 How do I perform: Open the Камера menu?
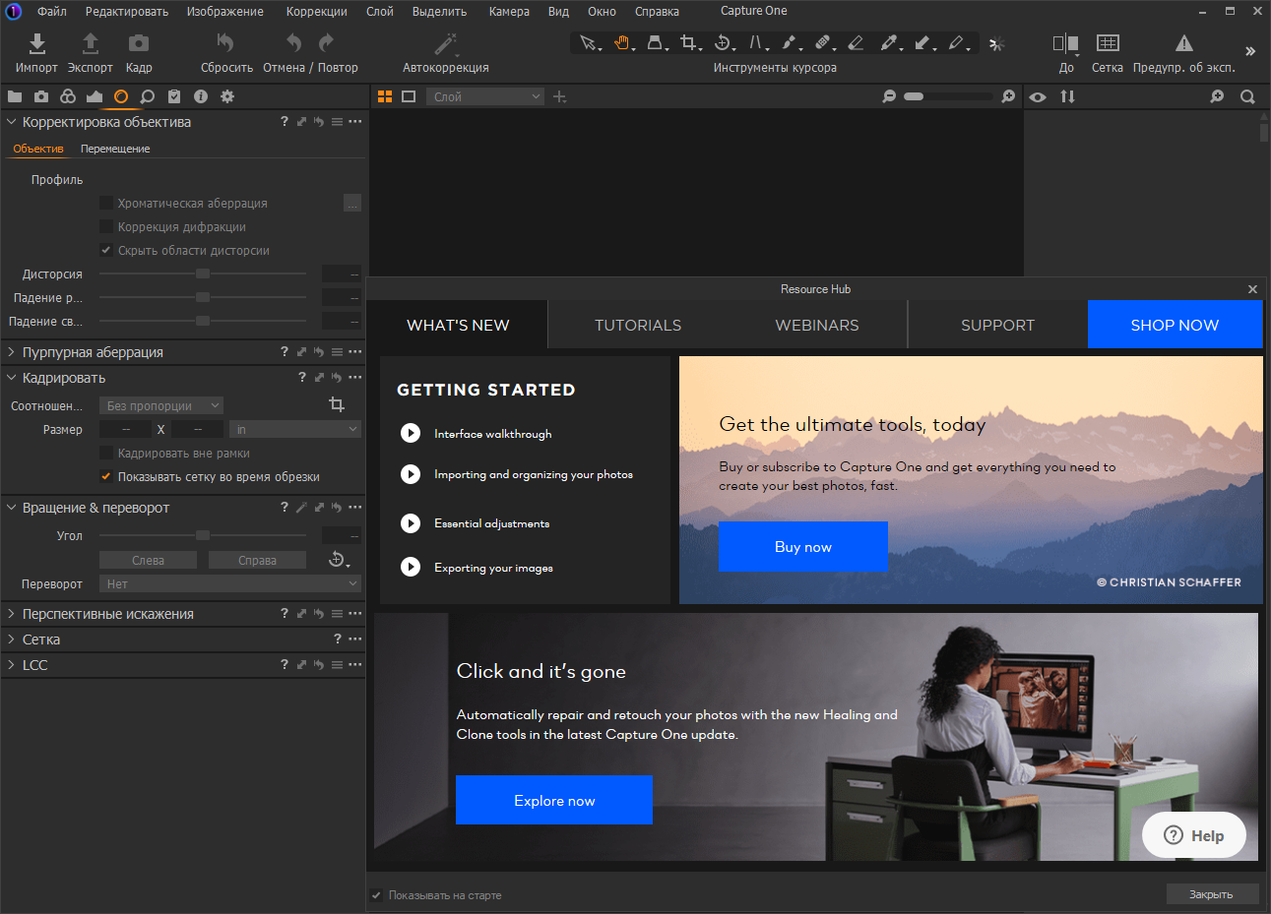pyautogui.click(x=509, y=12)
